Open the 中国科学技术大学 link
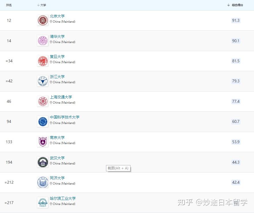 (x=65, y=117)
